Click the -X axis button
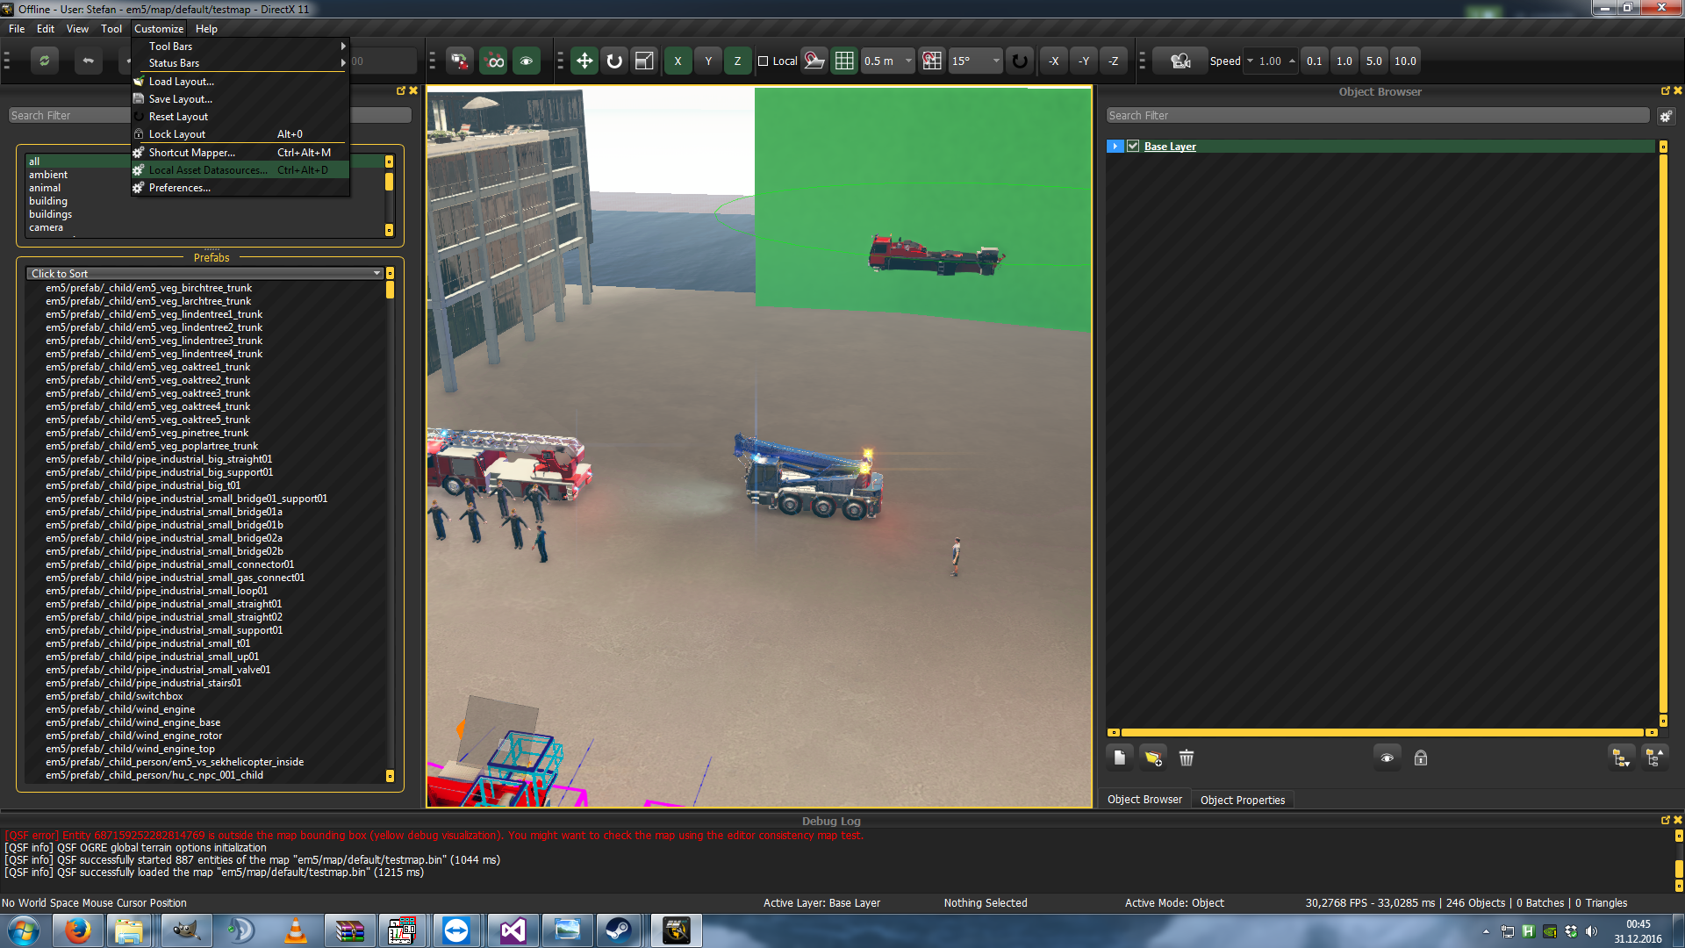 [1054, 61]
